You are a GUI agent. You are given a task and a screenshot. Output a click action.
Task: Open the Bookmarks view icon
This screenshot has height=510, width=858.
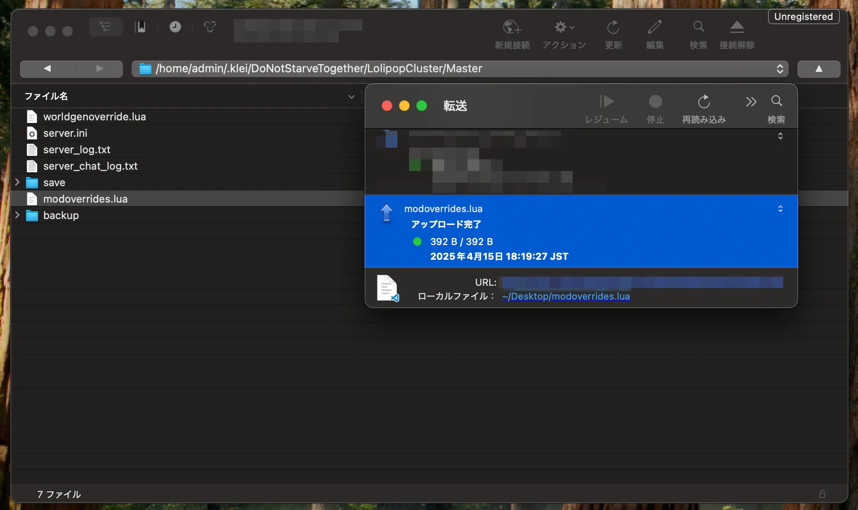140,27
